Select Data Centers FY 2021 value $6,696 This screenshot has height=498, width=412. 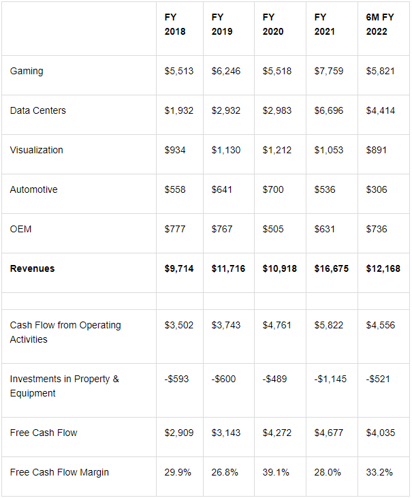coord(329,110)
